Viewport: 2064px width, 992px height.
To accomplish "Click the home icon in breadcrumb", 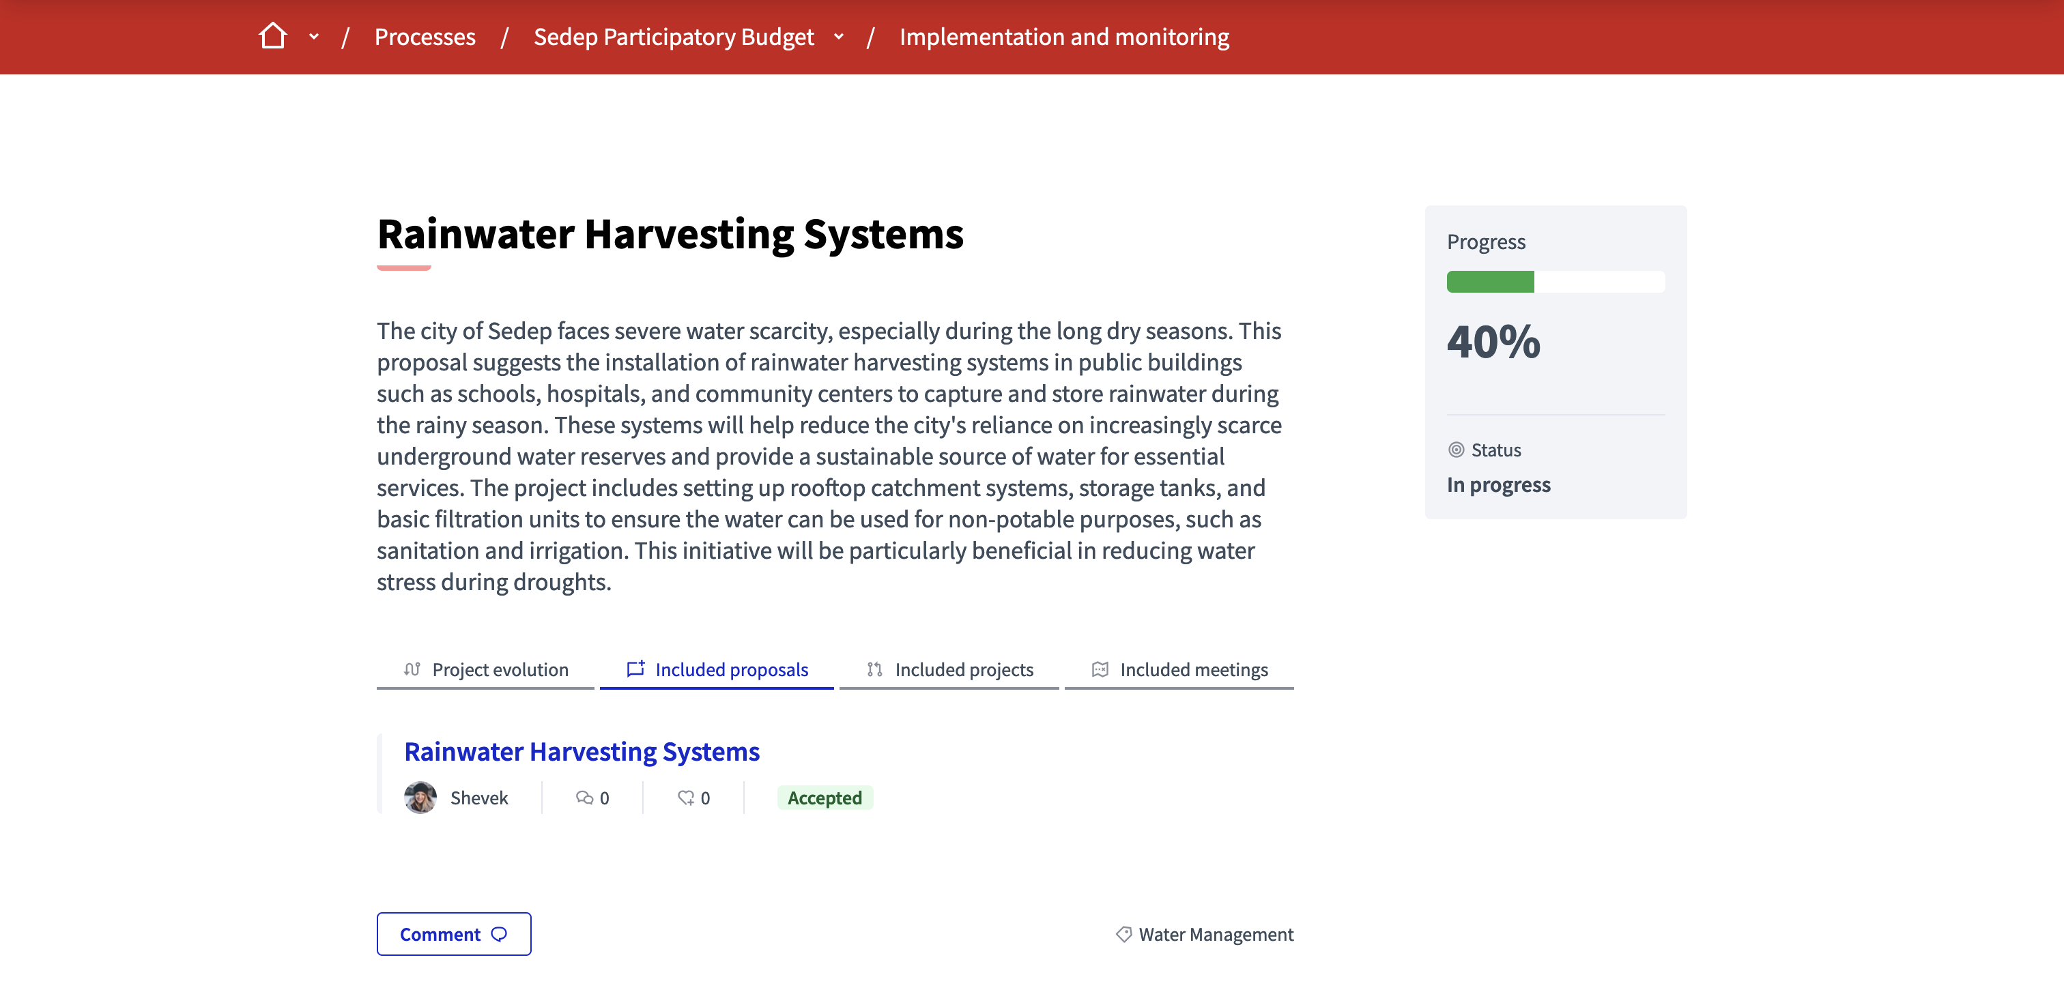I will coord(272,36).
